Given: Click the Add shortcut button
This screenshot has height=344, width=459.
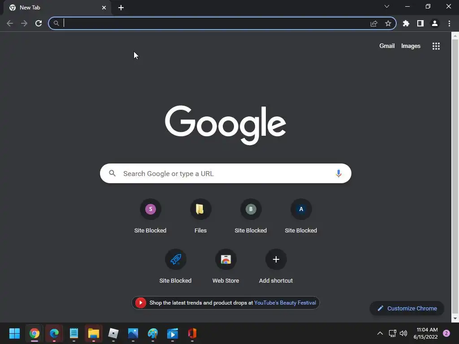Looking at the screenshot, I should (276, 266).
